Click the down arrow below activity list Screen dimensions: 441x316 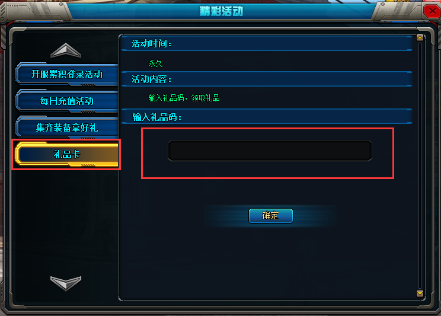[66, 283]
